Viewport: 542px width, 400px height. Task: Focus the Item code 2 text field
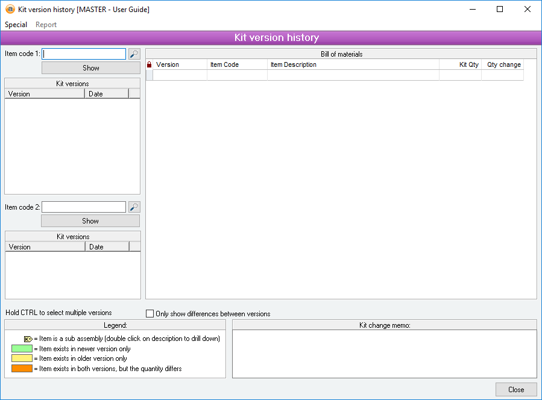(84, 207)
